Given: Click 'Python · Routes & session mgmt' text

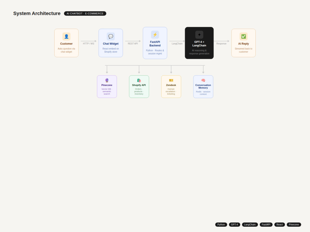Looking at the screenshot, I should pyautogui.click(x=155, y=52).
